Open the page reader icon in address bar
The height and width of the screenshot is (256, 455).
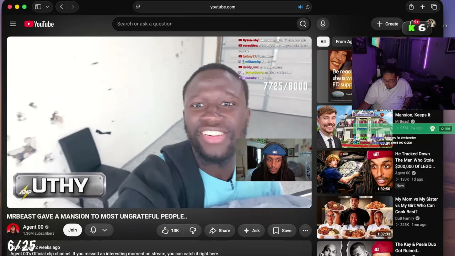[138, 7]
